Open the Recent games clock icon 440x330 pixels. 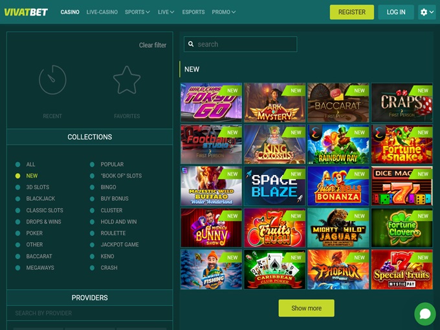click(x=52, y=80)
